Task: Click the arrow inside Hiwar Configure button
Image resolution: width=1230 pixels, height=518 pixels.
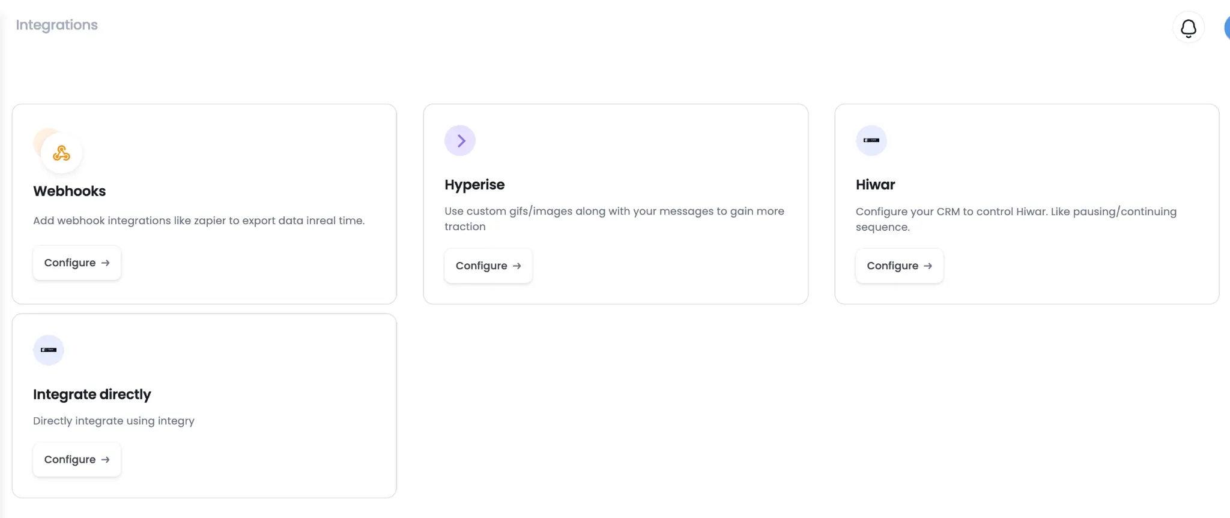Action: point(928,266)
